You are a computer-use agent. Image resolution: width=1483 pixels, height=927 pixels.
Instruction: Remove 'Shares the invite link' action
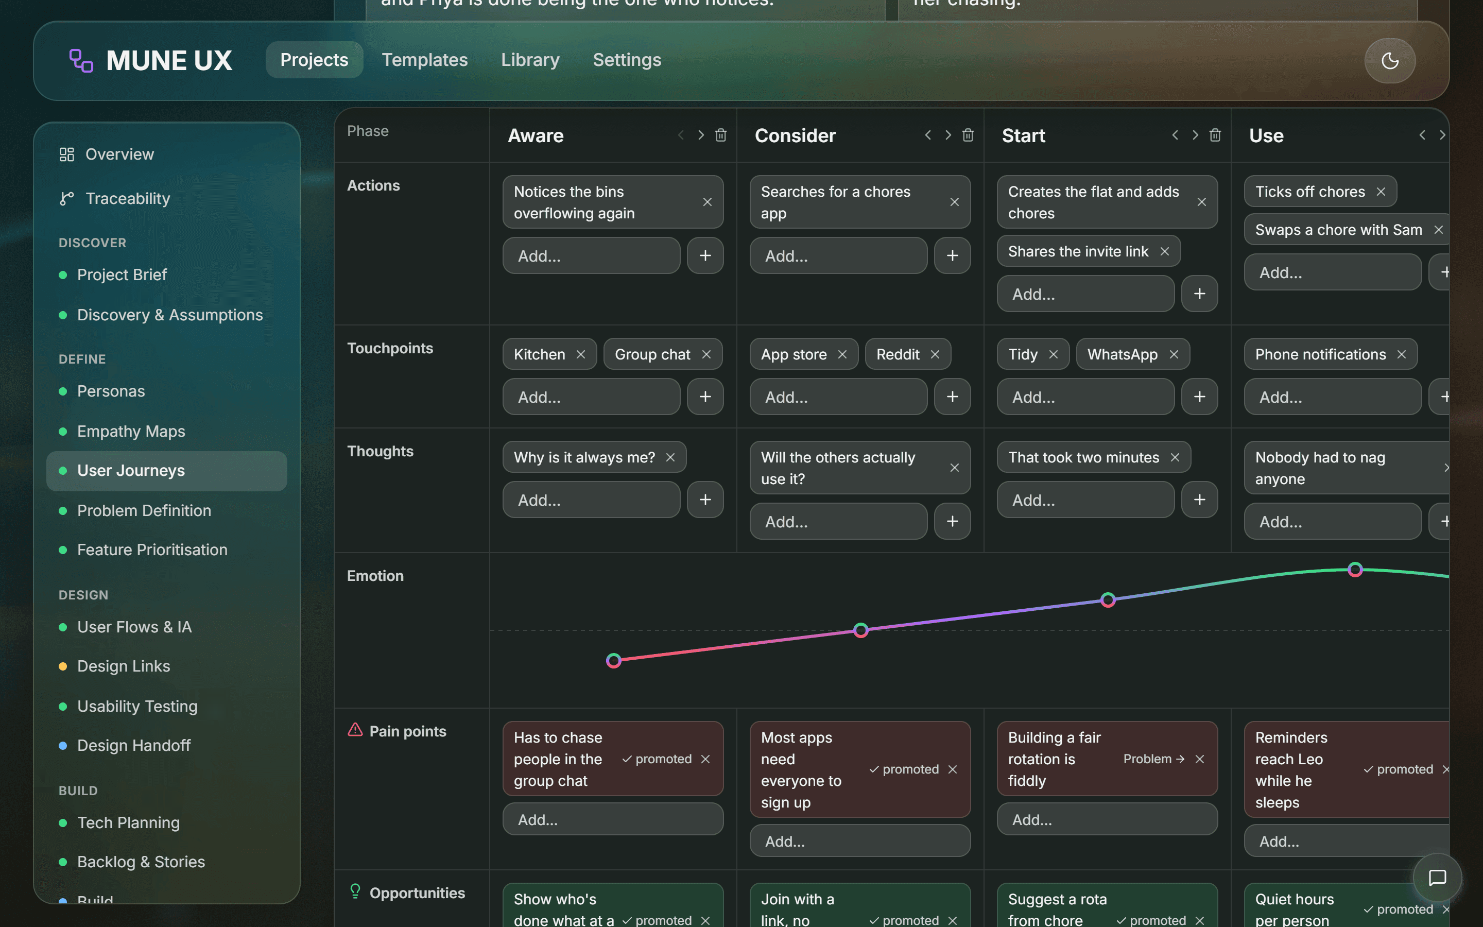pyautogui.click(x=1164, y=251)
